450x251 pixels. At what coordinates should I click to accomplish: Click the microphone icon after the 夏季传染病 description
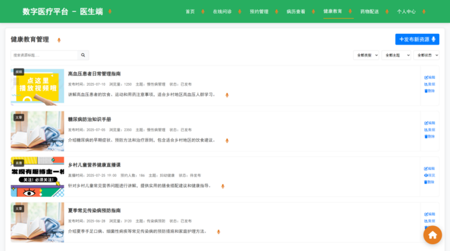tap(218, 232)
